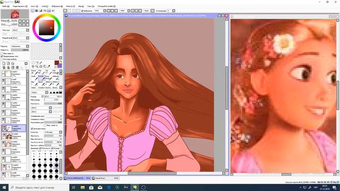Create a new linework layer
340x191 pixels.
8,63
